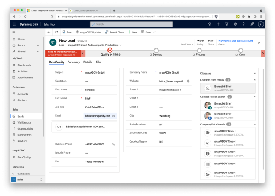Move process bar left with red arrow
This screenshot has height=196, width=275.
point(83,53)
